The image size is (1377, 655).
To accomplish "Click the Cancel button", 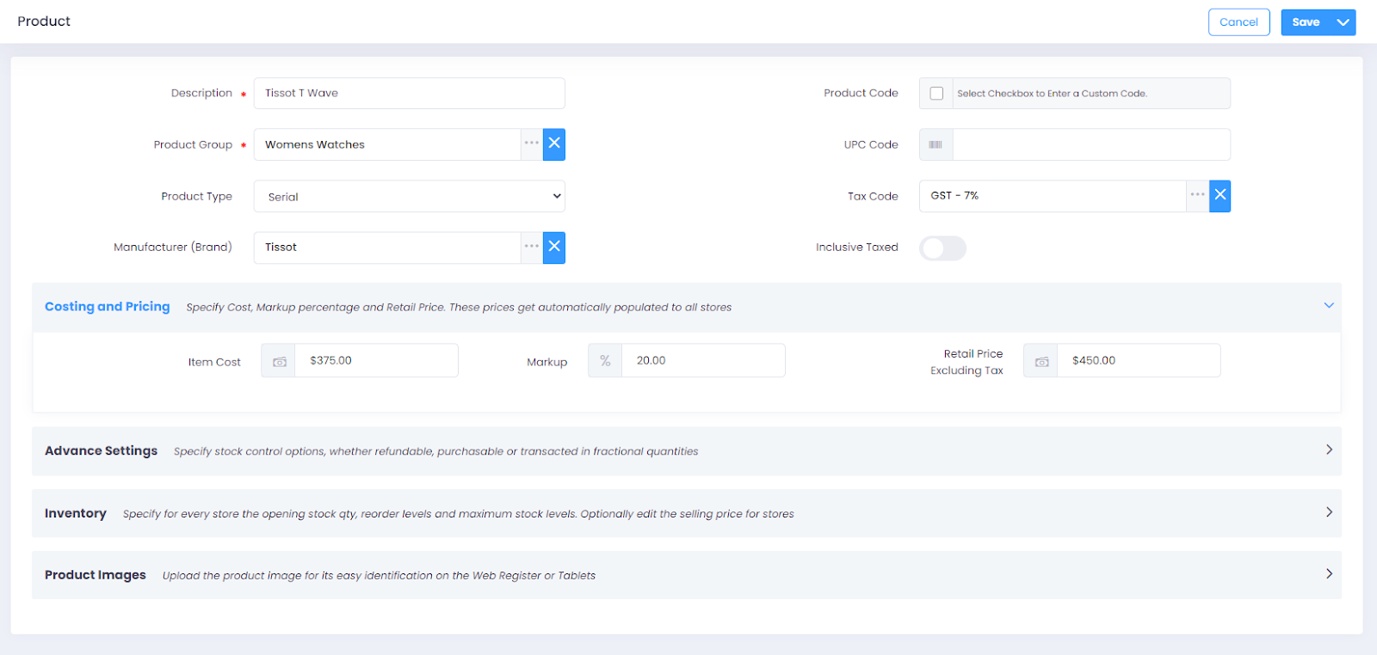I will pos(1238,22).
